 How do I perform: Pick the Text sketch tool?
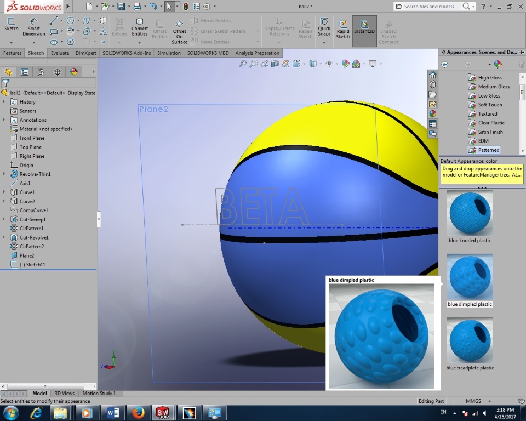click(104, 31)
